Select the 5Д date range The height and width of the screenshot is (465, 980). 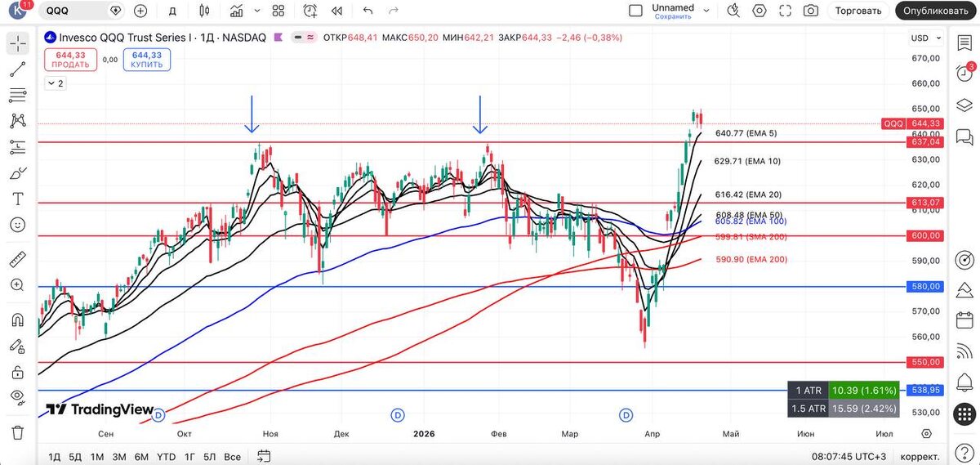point(75,456)
